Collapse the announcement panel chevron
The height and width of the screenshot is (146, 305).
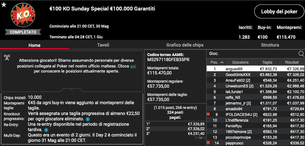pyautogui.click(x=72, y=90)
